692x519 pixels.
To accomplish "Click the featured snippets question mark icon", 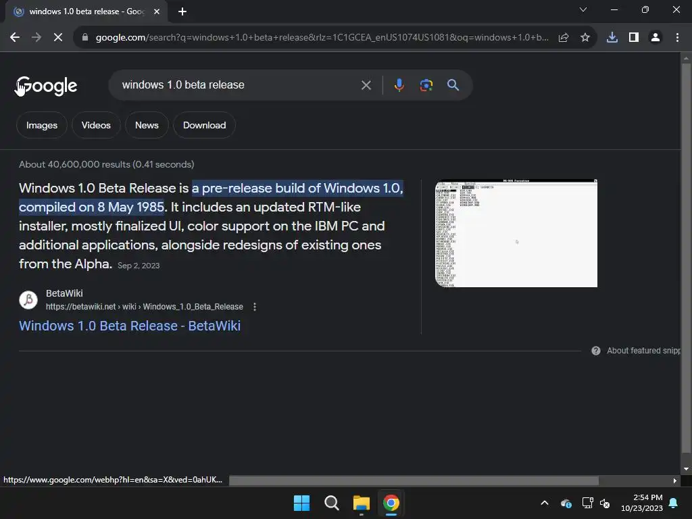I will [x=596, y=351].
